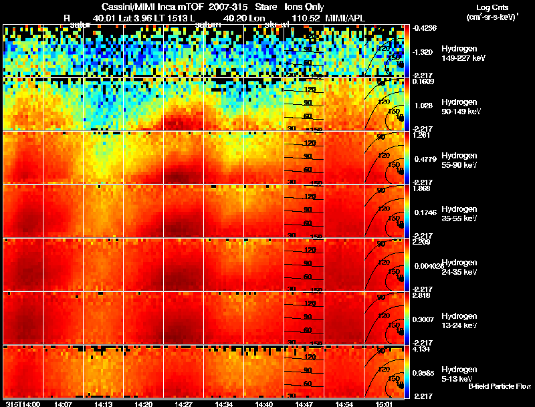The image size is (535, 407).
Task: Click the 1.261 colorbar value
Action: (421, 135)
